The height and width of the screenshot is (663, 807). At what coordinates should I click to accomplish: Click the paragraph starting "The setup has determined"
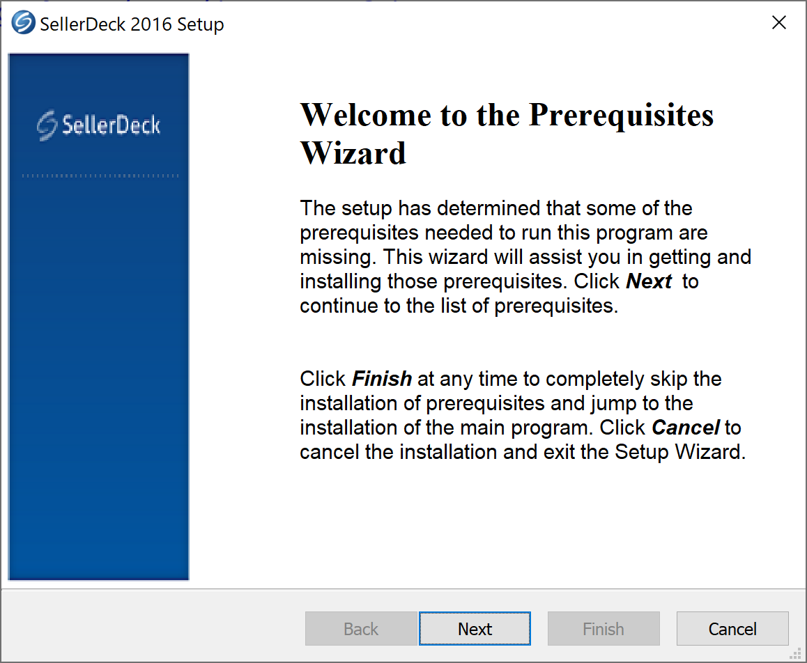click(525, 256)
